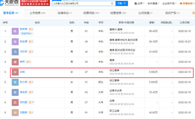195x119 pixels.
Task: Clear the search box with the X icon
Action: click(112, 3)
